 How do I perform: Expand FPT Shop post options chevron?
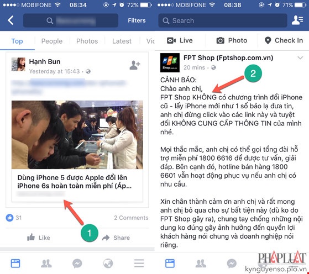tap(300, 57)
